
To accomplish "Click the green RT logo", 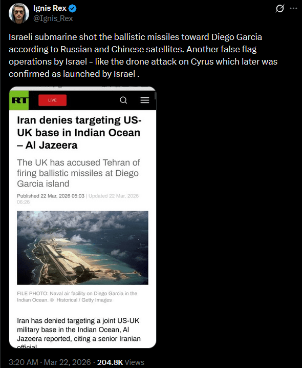I will [x=19, y=100].
